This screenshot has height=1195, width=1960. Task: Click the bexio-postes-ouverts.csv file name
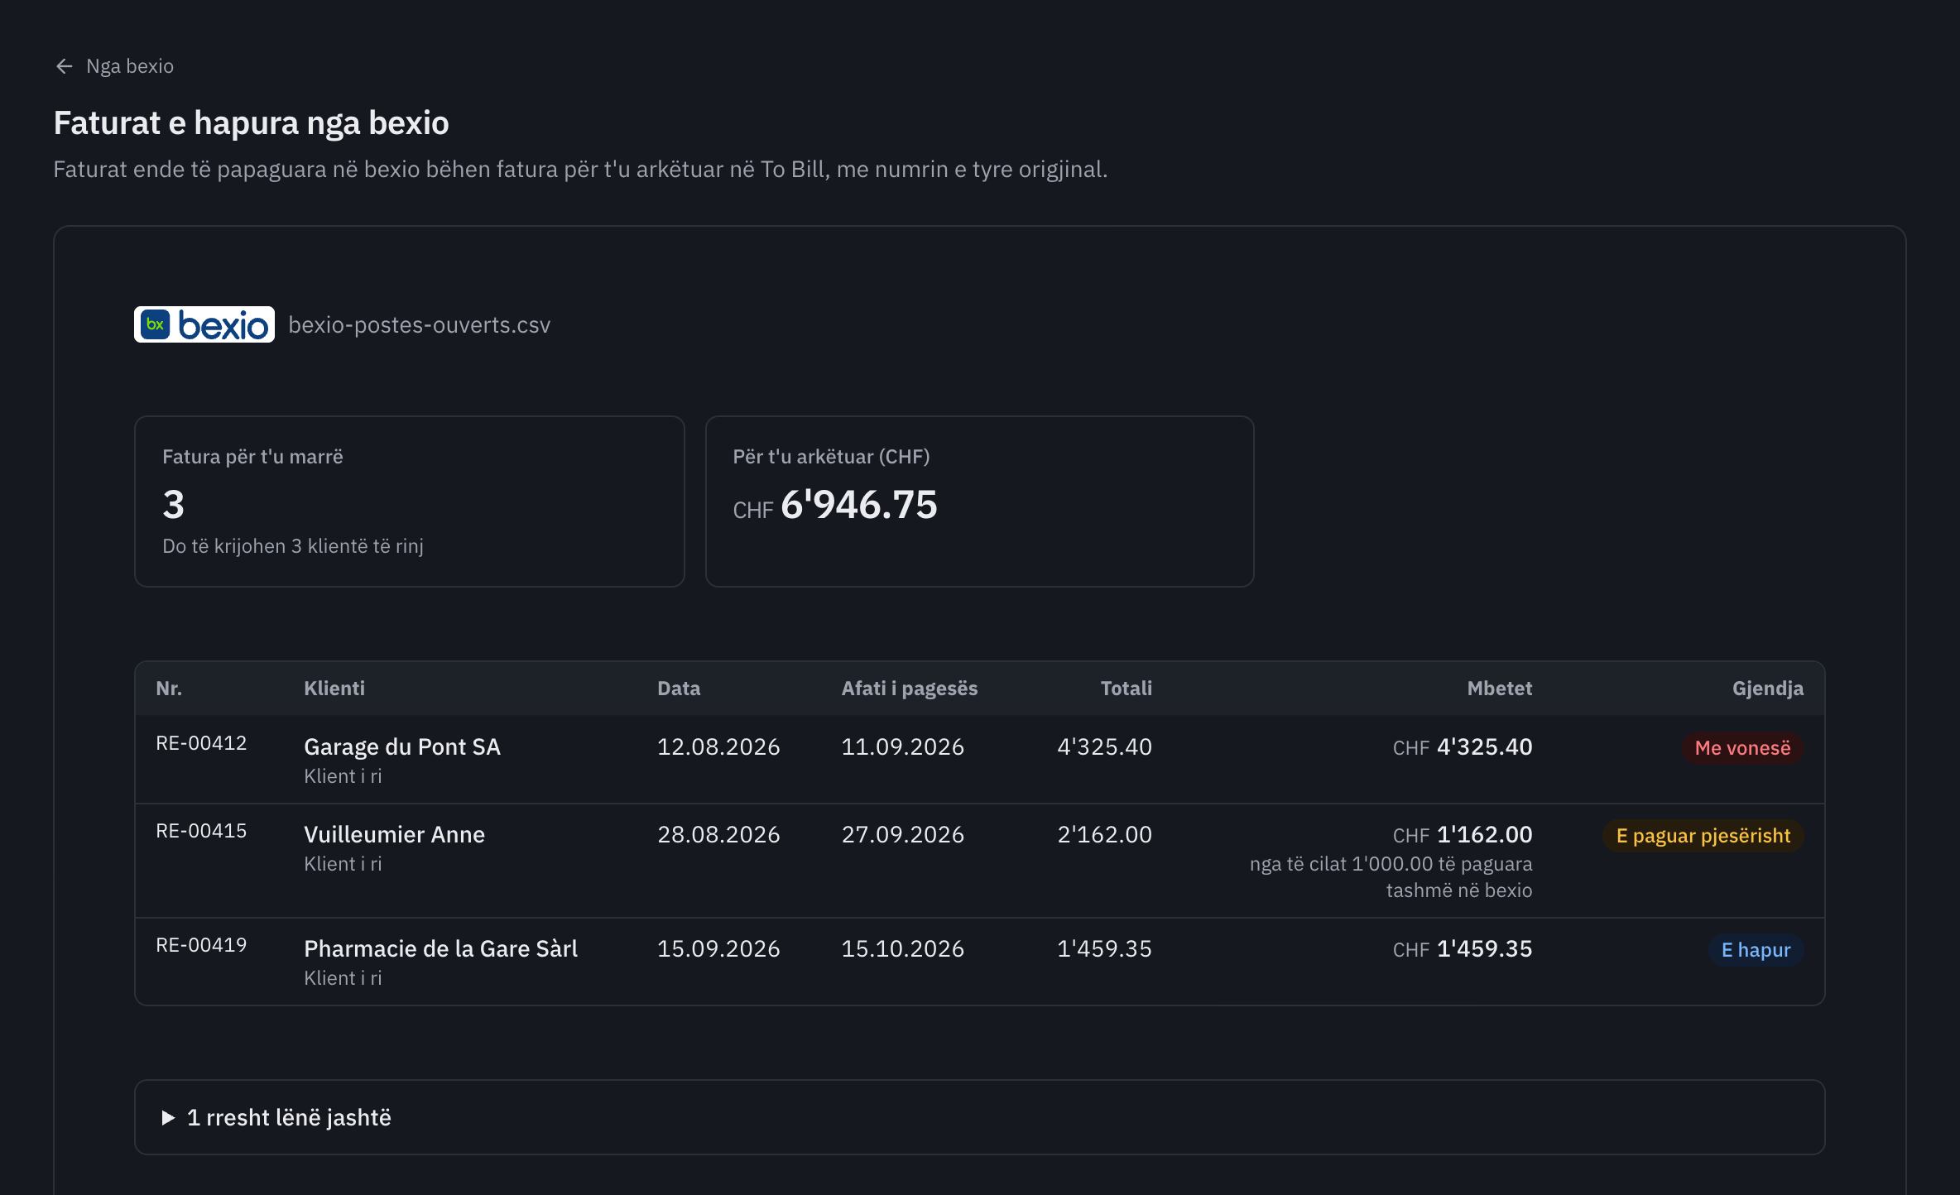420,325
